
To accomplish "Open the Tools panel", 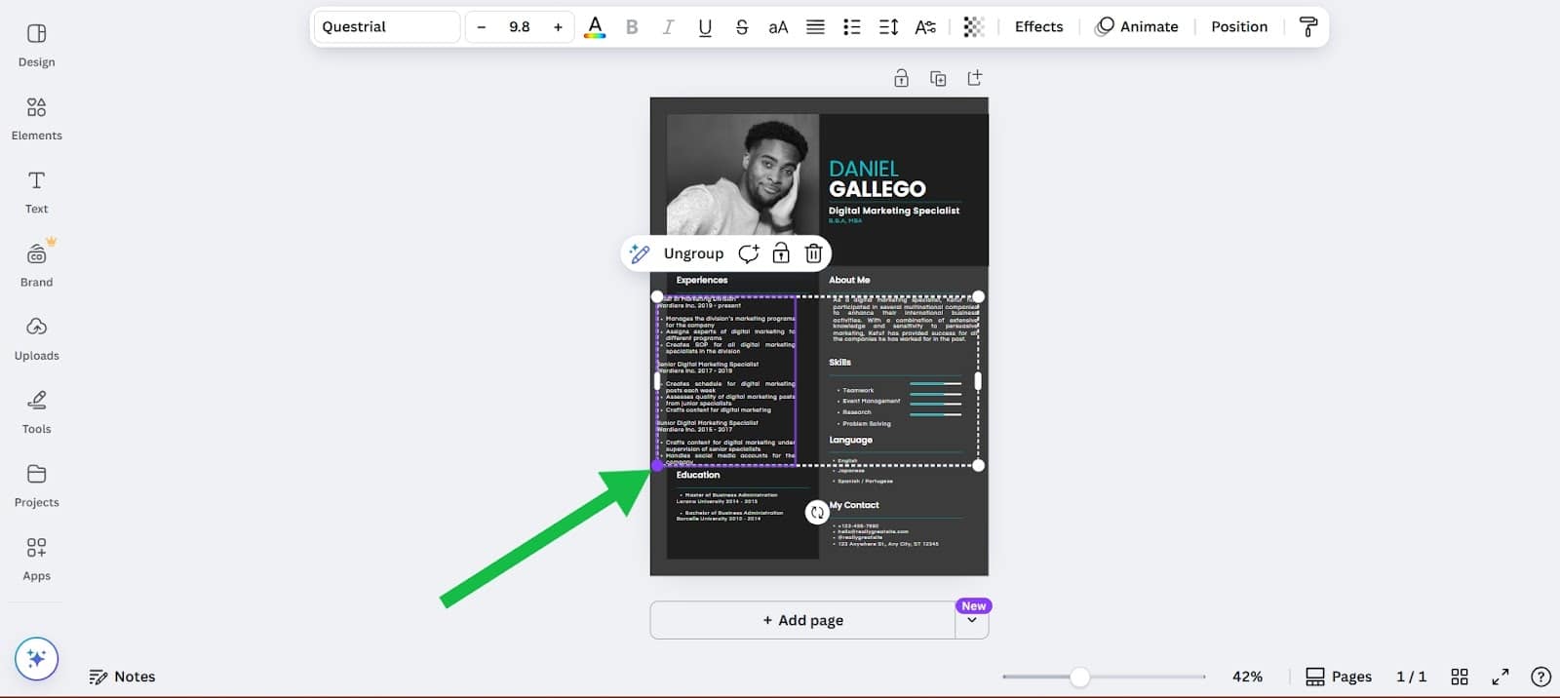I will (x=36, y=412).
